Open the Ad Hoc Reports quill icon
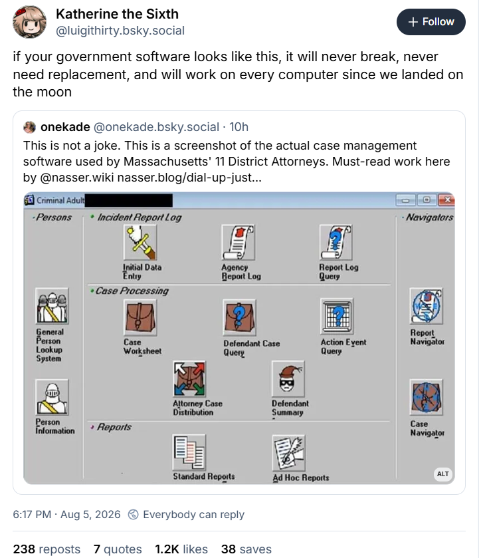483x558 pixels. click(288, 453)
